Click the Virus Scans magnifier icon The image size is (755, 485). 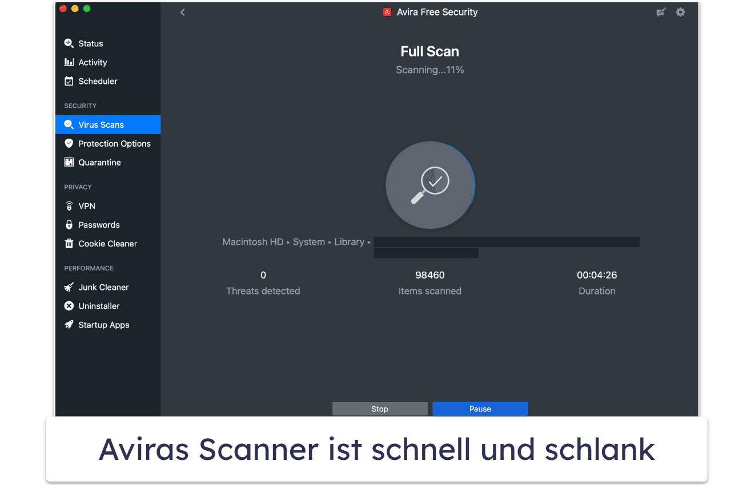coord(69,124)
